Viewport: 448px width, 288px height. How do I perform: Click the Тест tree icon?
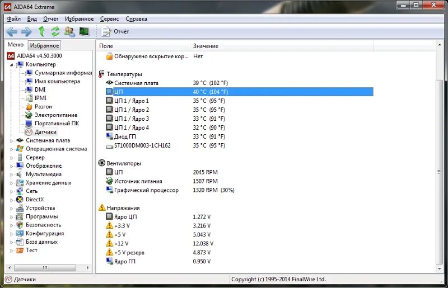coord(20,251)
